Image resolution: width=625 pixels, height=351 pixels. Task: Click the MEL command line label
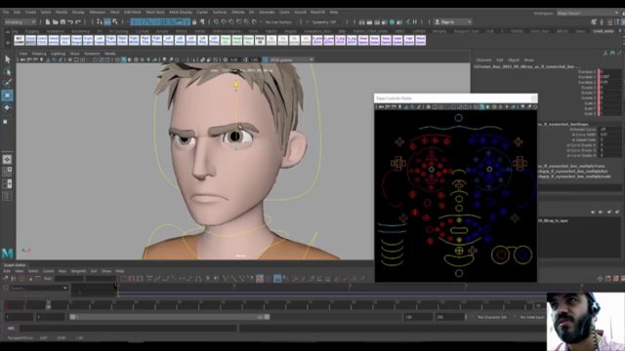point(11,329)
